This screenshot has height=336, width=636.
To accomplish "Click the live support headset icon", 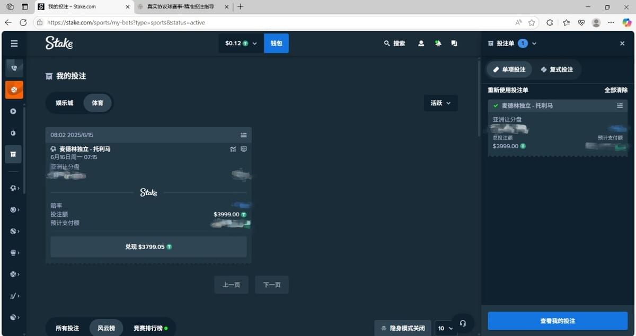I will tap(463, 323).
